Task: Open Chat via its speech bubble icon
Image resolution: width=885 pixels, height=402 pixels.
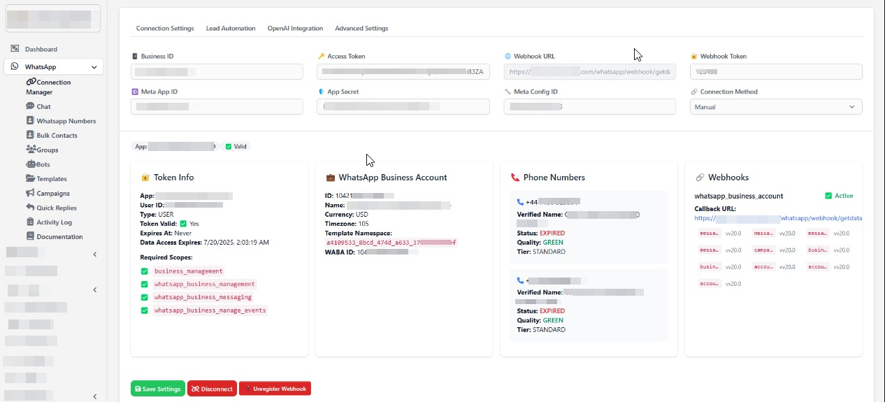Action: pyautogui.click(x=30, y=106)
